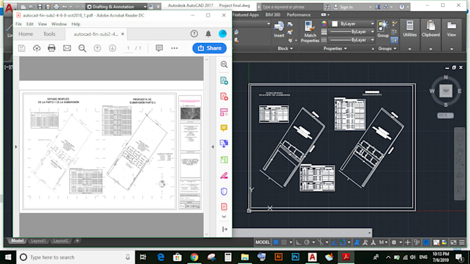The height and width of the screenshot is (264, 470).
Task: Collapse the Acrobat right tools pane arrow
Action: (212, 147)
